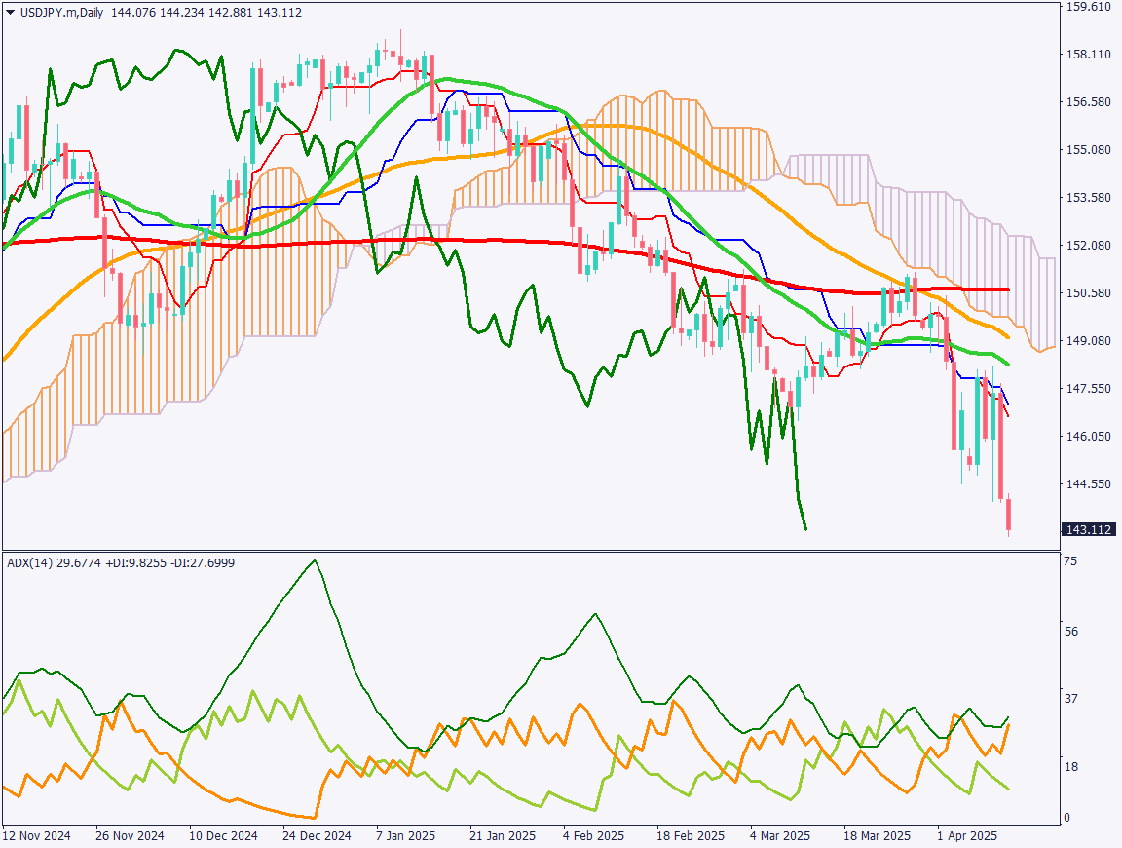
Task: Click the highlighted 143.112 current price tag
Action: (x=1088, y=529)
